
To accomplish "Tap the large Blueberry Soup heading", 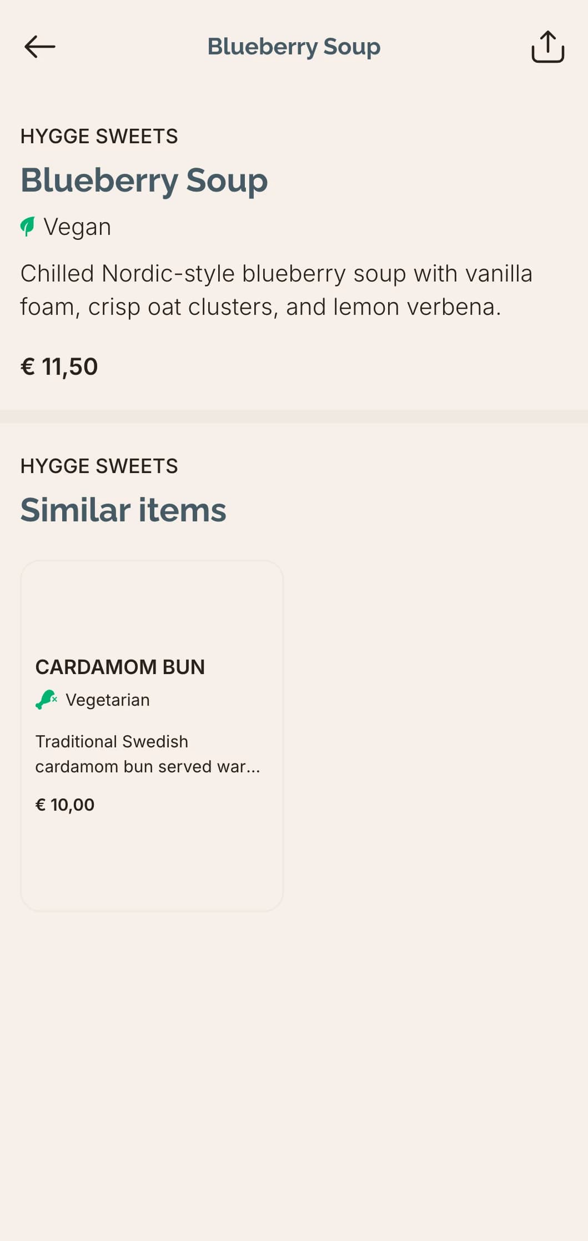I will pyautogui.click(x=144, y=180).
